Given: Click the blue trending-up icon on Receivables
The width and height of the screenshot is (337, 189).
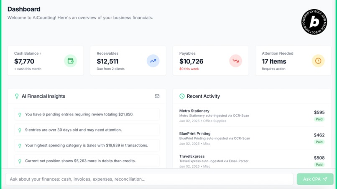Looking at the screenshot, I should click(153, 61).
